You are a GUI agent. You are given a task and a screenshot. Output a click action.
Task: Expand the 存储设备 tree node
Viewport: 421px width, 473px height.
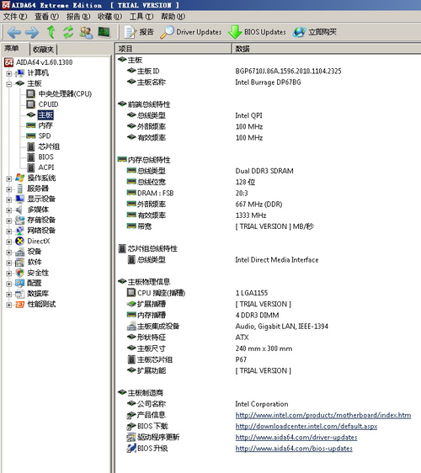click(9, 221)
